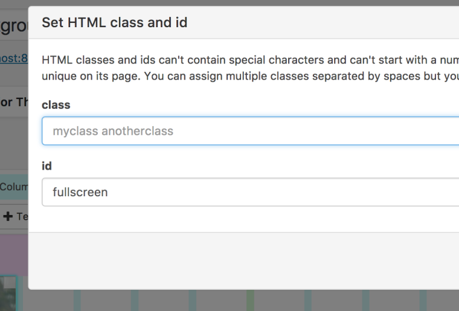Click the gray footer area of dialog

pyautogui.click(x=242, y=260)
